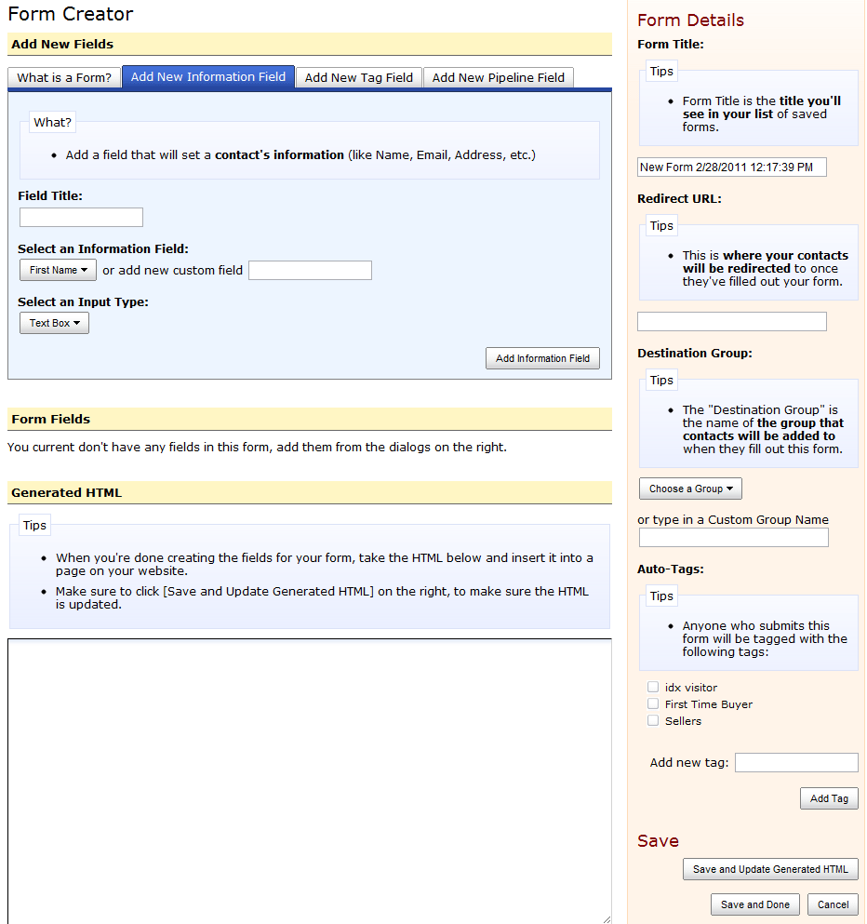Check the First Time Buyer tag
Image resolution: width=867 pixels, height=924 pixels.
(x=653, y=703)
